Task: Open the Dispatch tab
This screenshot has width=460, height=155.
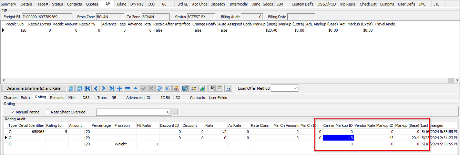Action: [217, 4]
